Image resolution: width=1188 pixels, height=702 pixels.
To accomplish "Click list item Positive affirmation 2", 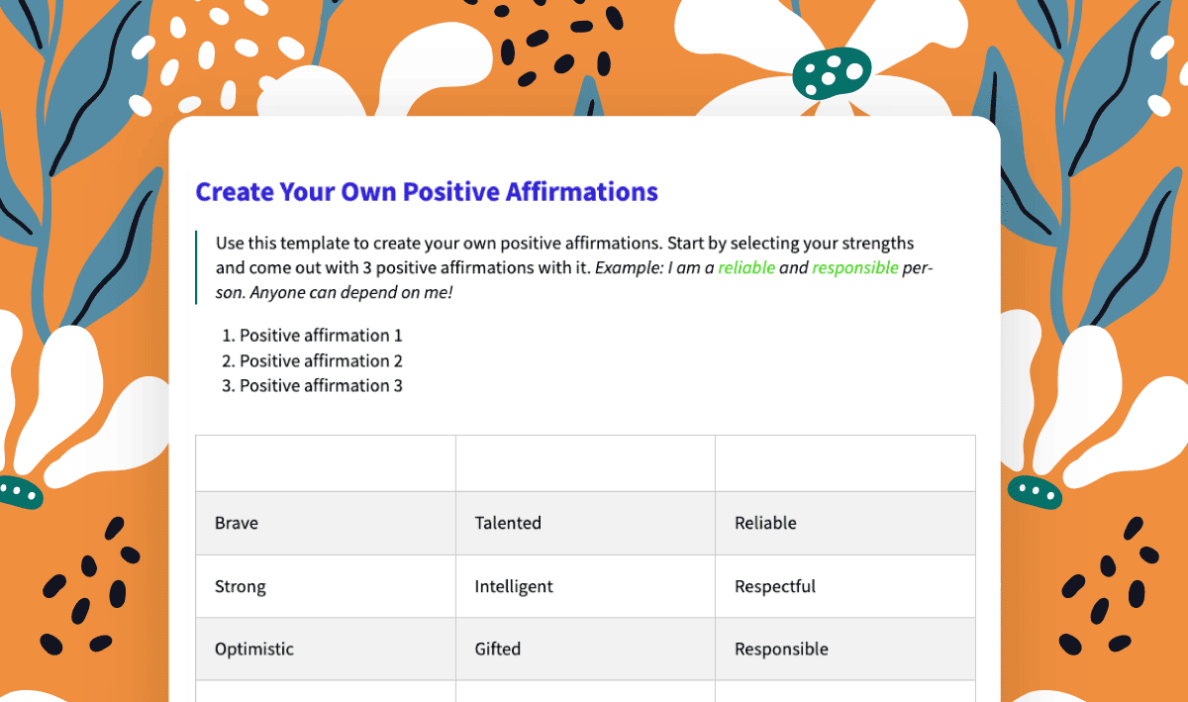I will click(x=321, y=360).
